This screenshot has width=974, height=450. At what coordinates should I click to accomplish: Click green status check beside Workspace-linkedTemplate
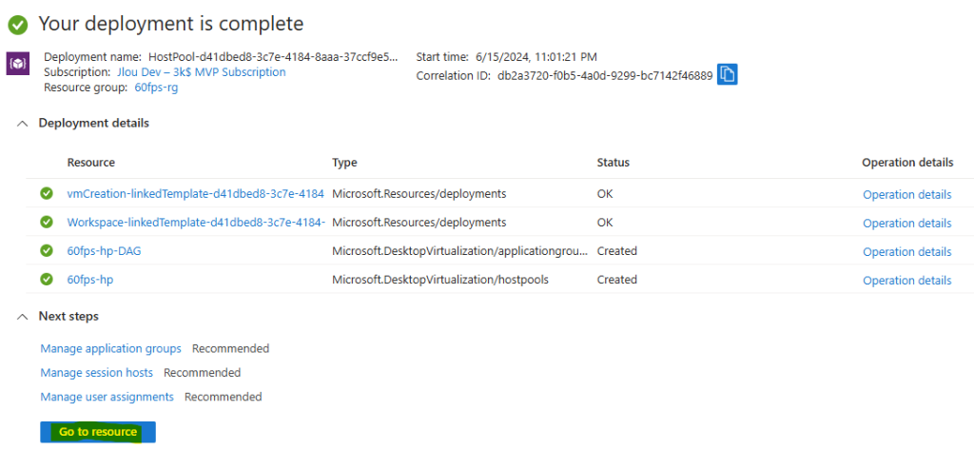(47, 222)
